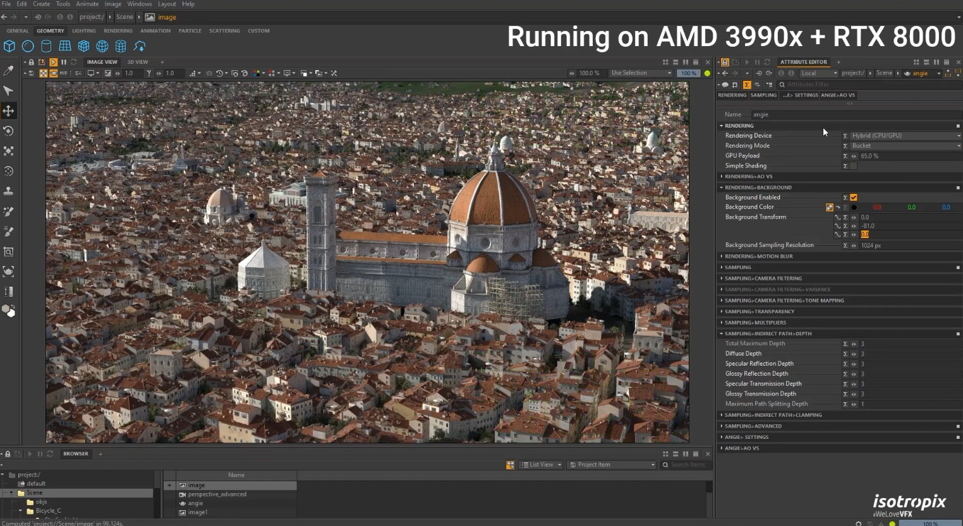Activate the scale tool in sidebar
963x526 pixels.
(8, 152)
